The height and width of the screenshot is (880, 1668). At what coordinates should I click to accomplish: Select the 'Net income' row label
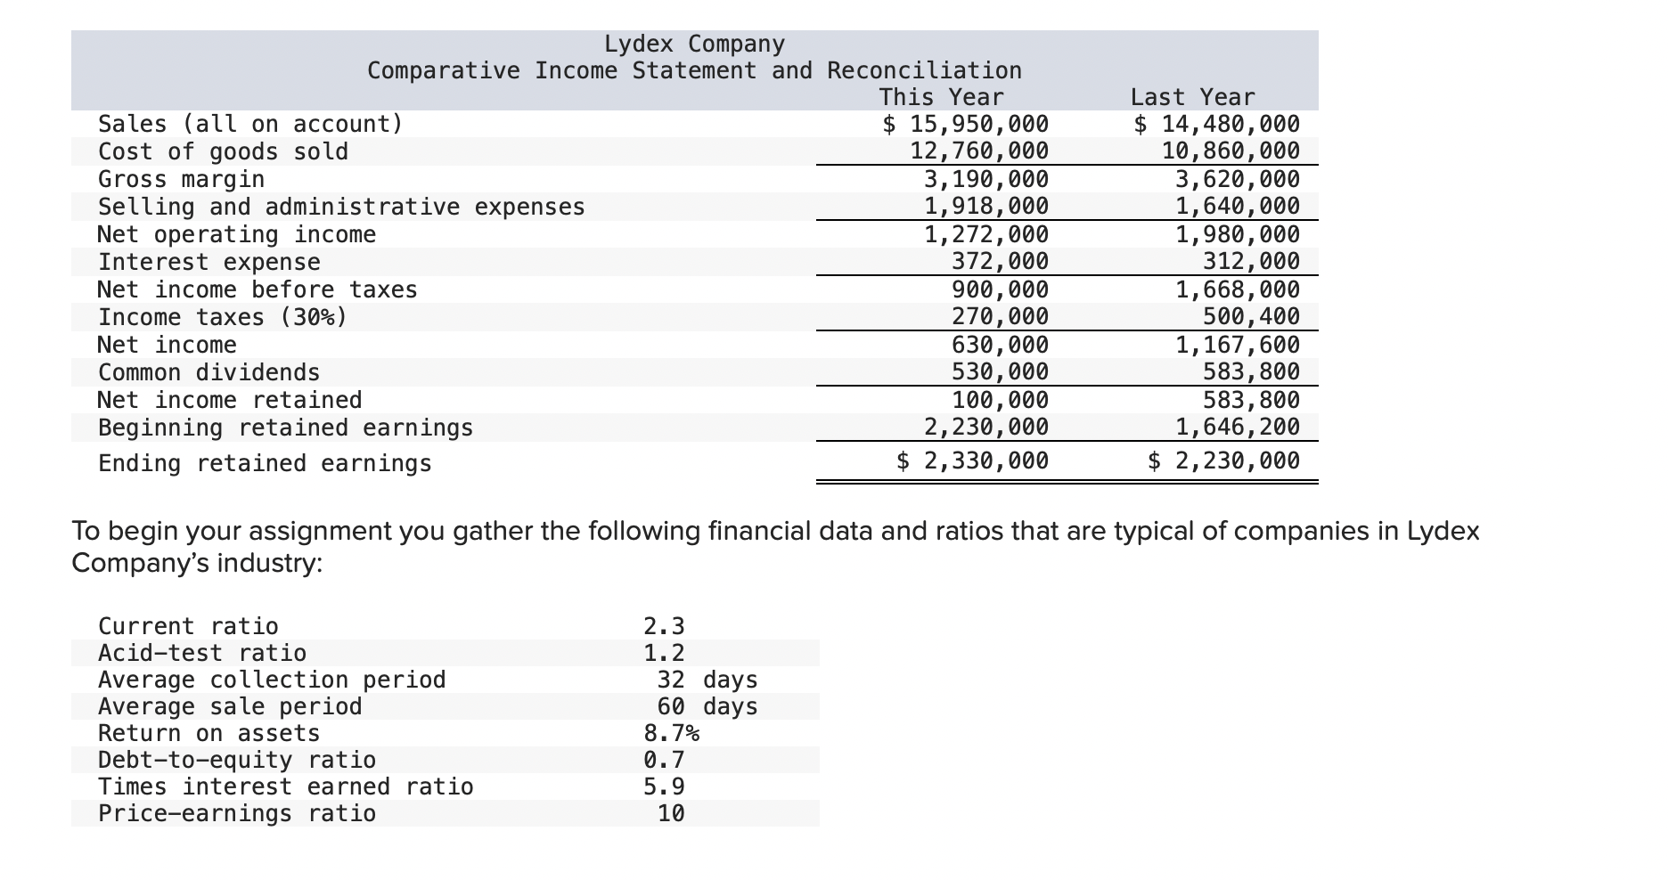[168, 345]
